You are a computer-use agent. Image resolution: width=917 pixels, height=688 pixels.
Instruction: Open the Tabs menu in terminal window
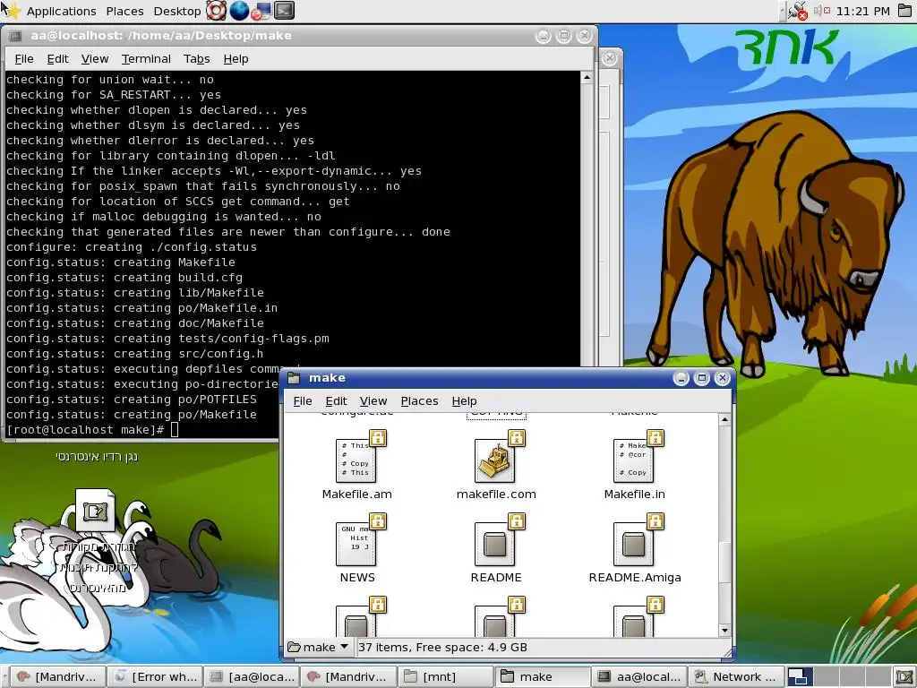196,58
